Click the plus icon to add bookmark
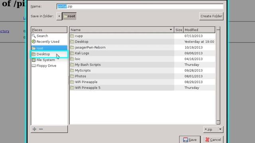Viewport: 255px width, 143px height. (x=35, y=129)
